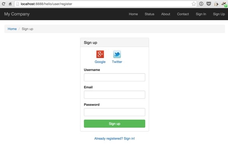Select Sign In in the navbar
The width and height of the screenshot is (228, 144).
click(x=201, y=14)
